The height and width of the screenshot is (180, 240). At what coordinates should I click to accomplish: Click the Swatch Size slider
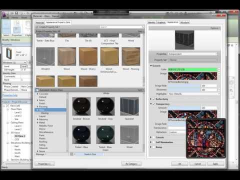(x=90, y=154)
